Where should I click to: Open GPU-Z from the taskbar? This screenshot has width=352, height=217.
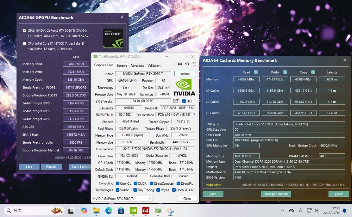click(158, 211)
